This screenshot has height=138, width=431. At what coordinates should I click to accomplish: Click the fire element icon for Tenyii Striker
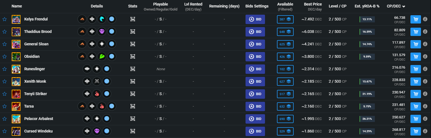97,94
